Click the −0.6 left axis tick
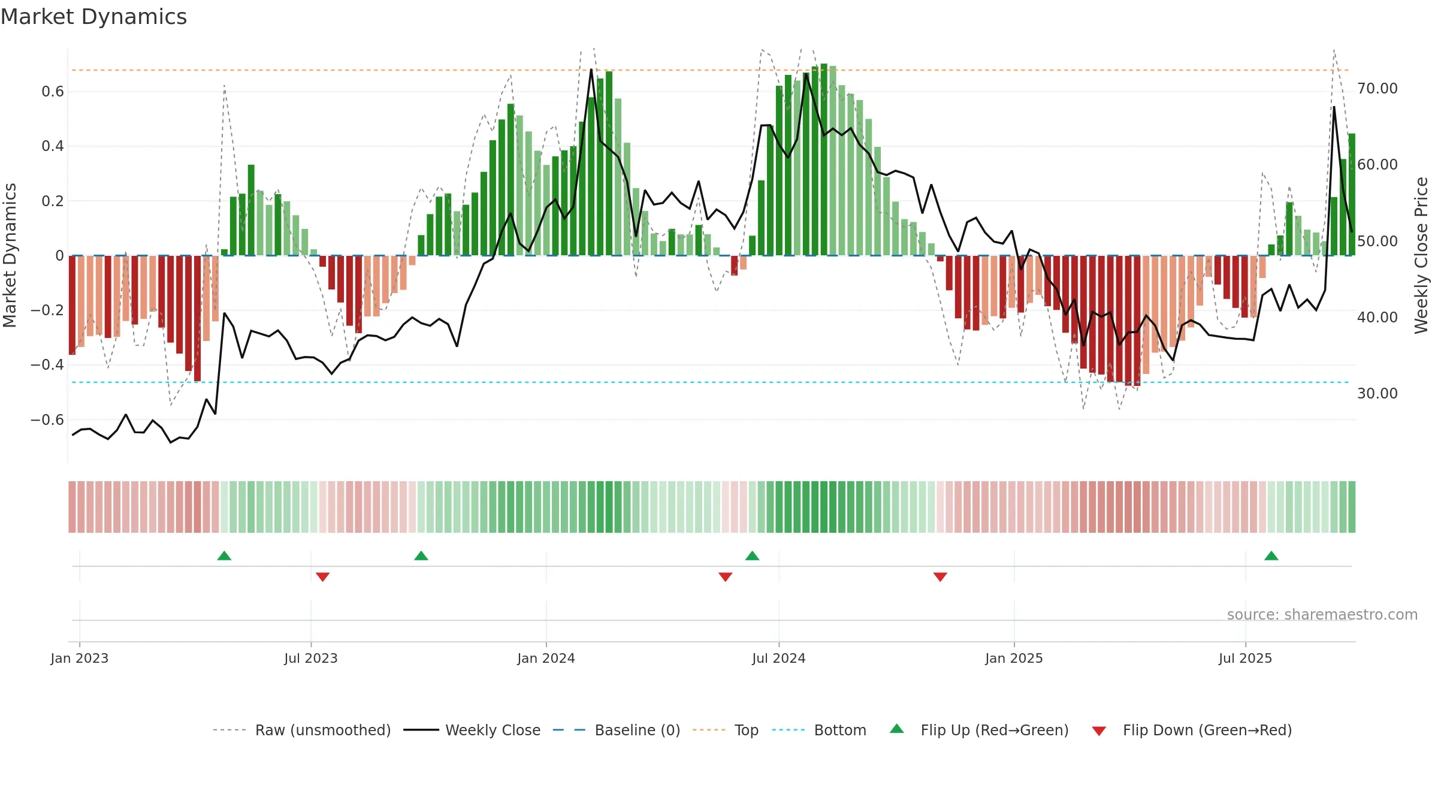The width and height of the screenshot is (1438, 809). (47, 420)
